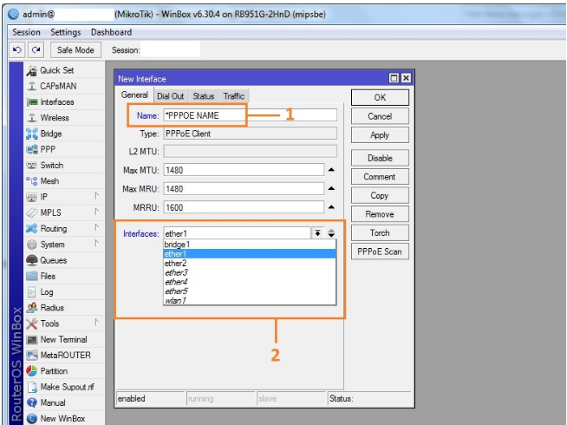Collapse the MRRU field arrow
The image size is (567, 425).
(x=331, y=207)
